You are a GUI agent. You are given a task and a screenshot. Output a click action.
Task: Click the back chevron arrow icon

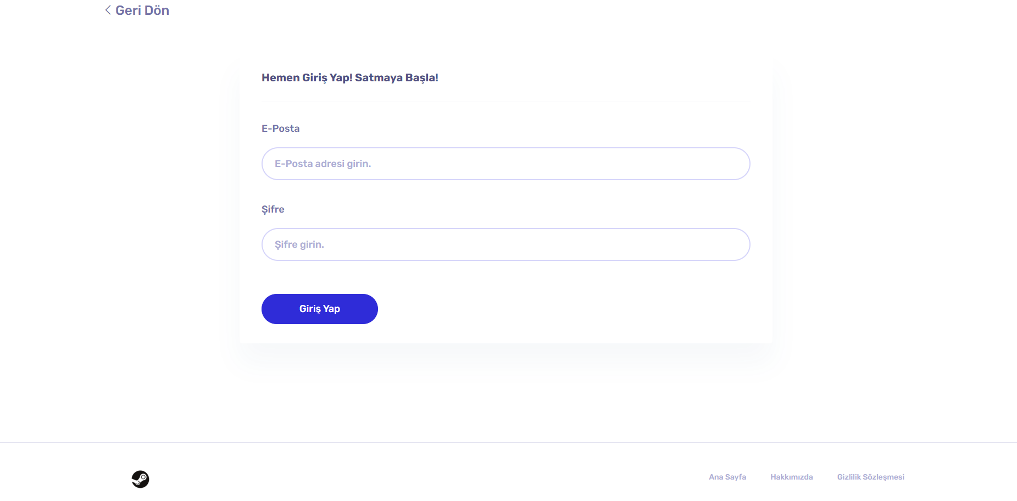[x=108, y=10]
